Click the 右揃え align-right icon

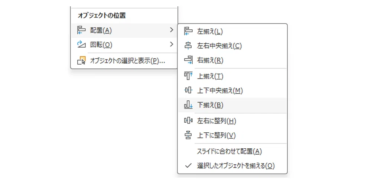188,60
